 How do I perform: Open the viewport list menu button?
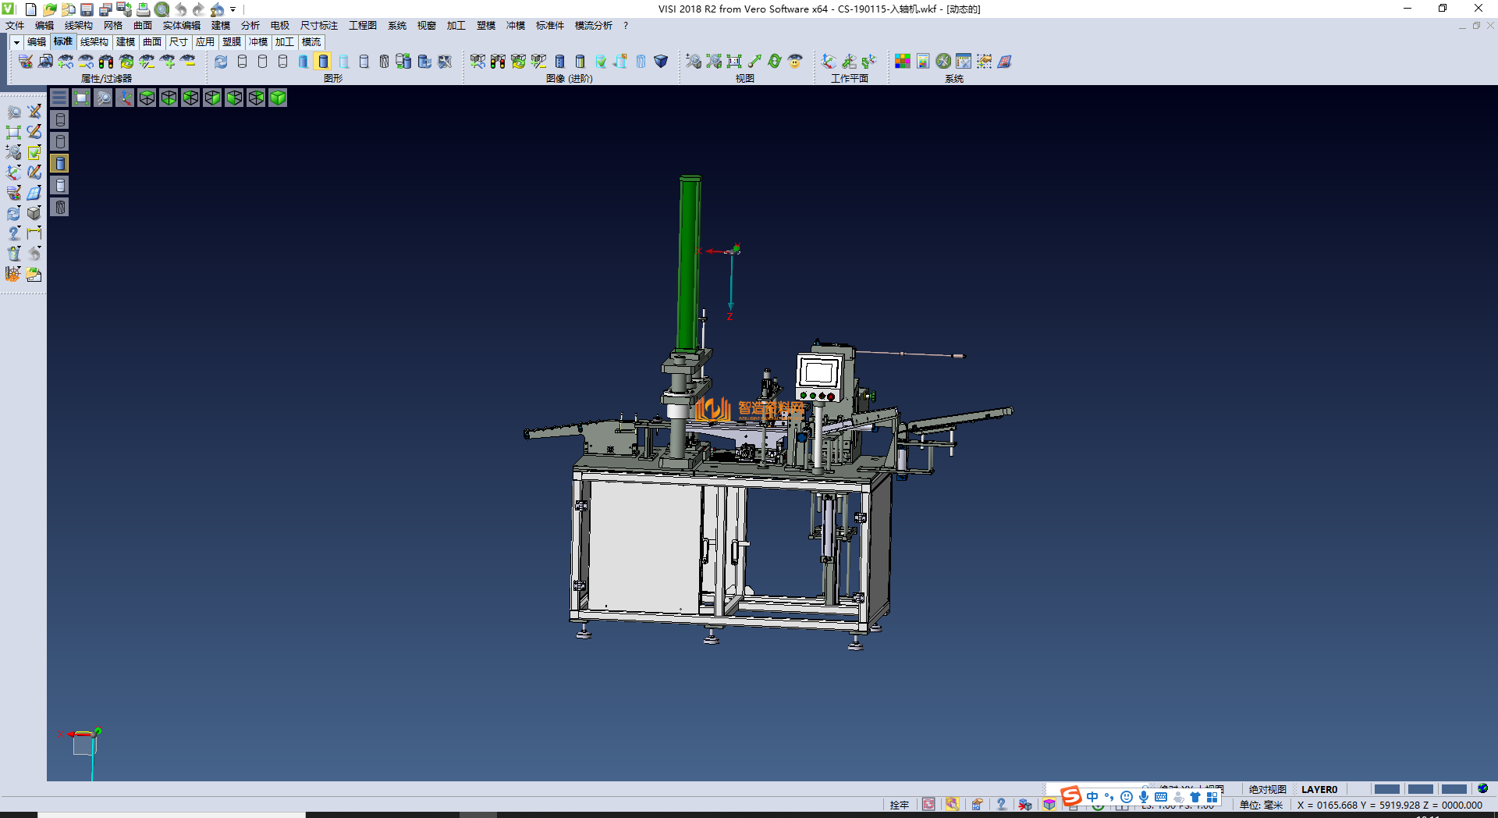[x=59, y=98]
